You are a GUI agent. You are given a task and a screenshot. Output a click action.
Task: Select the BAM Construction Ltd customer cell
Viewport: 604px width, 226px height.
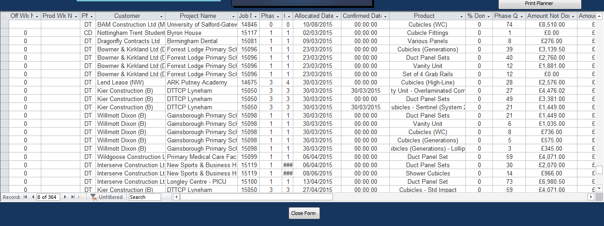(130, 25)
